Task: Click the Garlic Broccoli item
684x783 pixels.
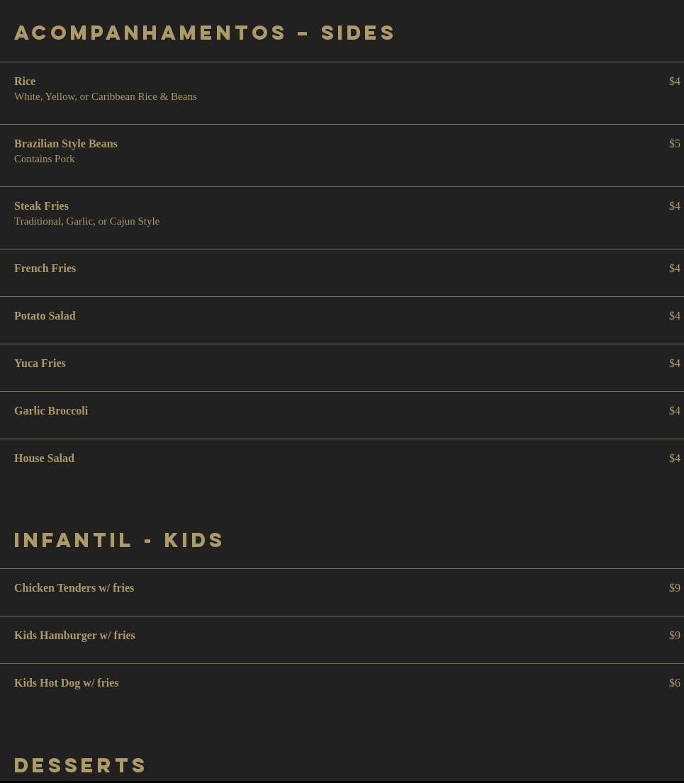Action: [x=51, y=411]
